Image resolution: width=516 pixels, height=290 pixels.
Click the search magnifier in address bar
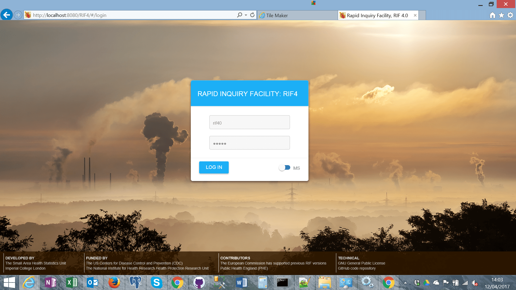click(239, 15)
